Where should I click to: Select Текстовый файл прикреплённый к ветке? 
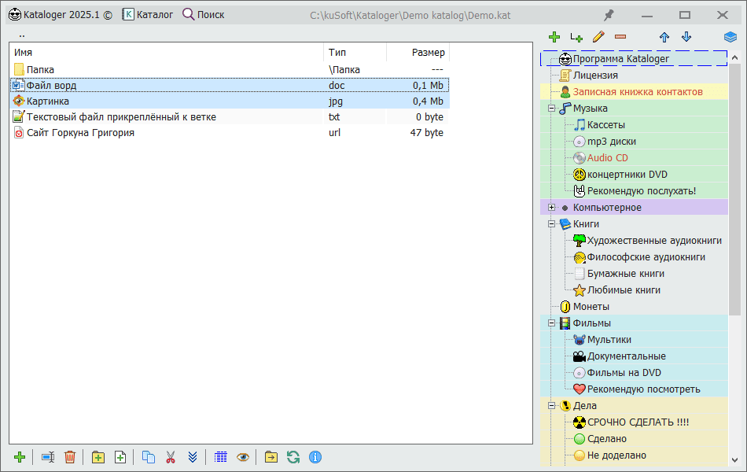click(x=230, y=116)
